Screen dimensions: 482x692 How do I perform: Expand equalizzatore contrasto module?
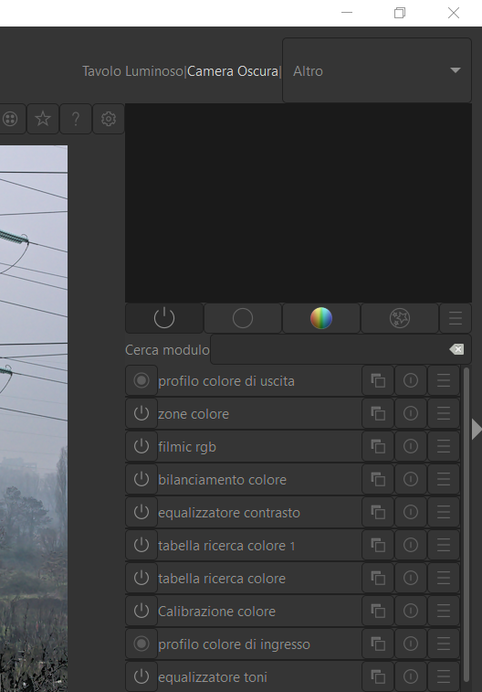point(229,513)
